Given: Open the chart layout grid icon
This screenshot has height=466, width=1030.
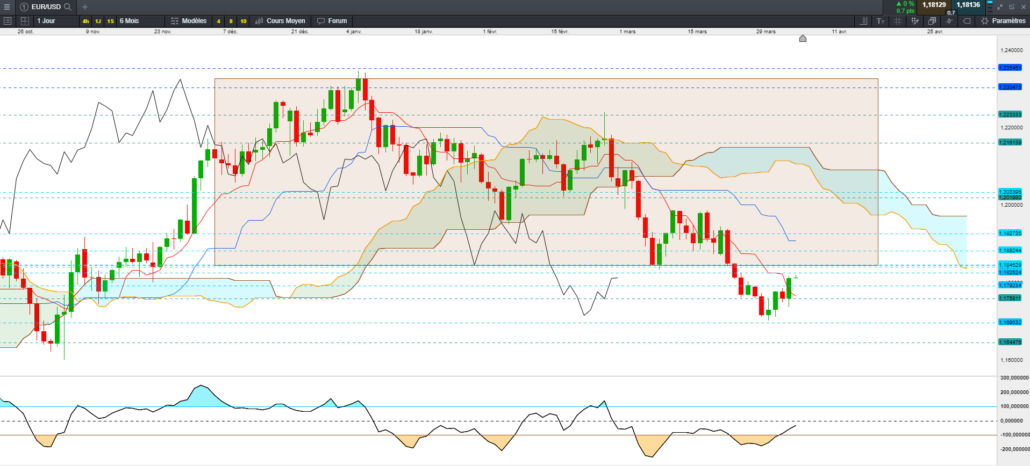Looking at the screenshot, I should pos(25,21).
